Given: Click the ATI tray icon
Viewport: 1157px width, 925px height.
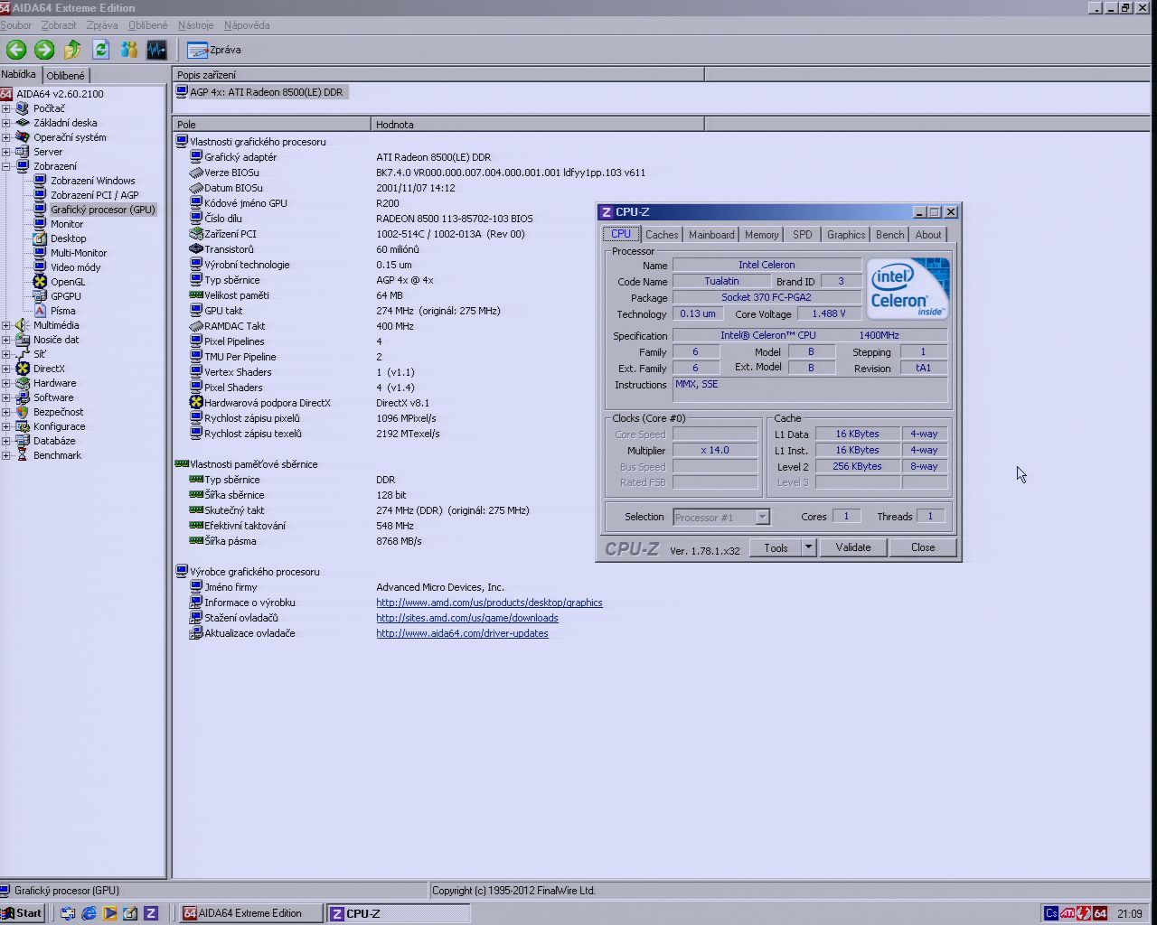Looking at the screenshot, I should tap(1068, 913).
